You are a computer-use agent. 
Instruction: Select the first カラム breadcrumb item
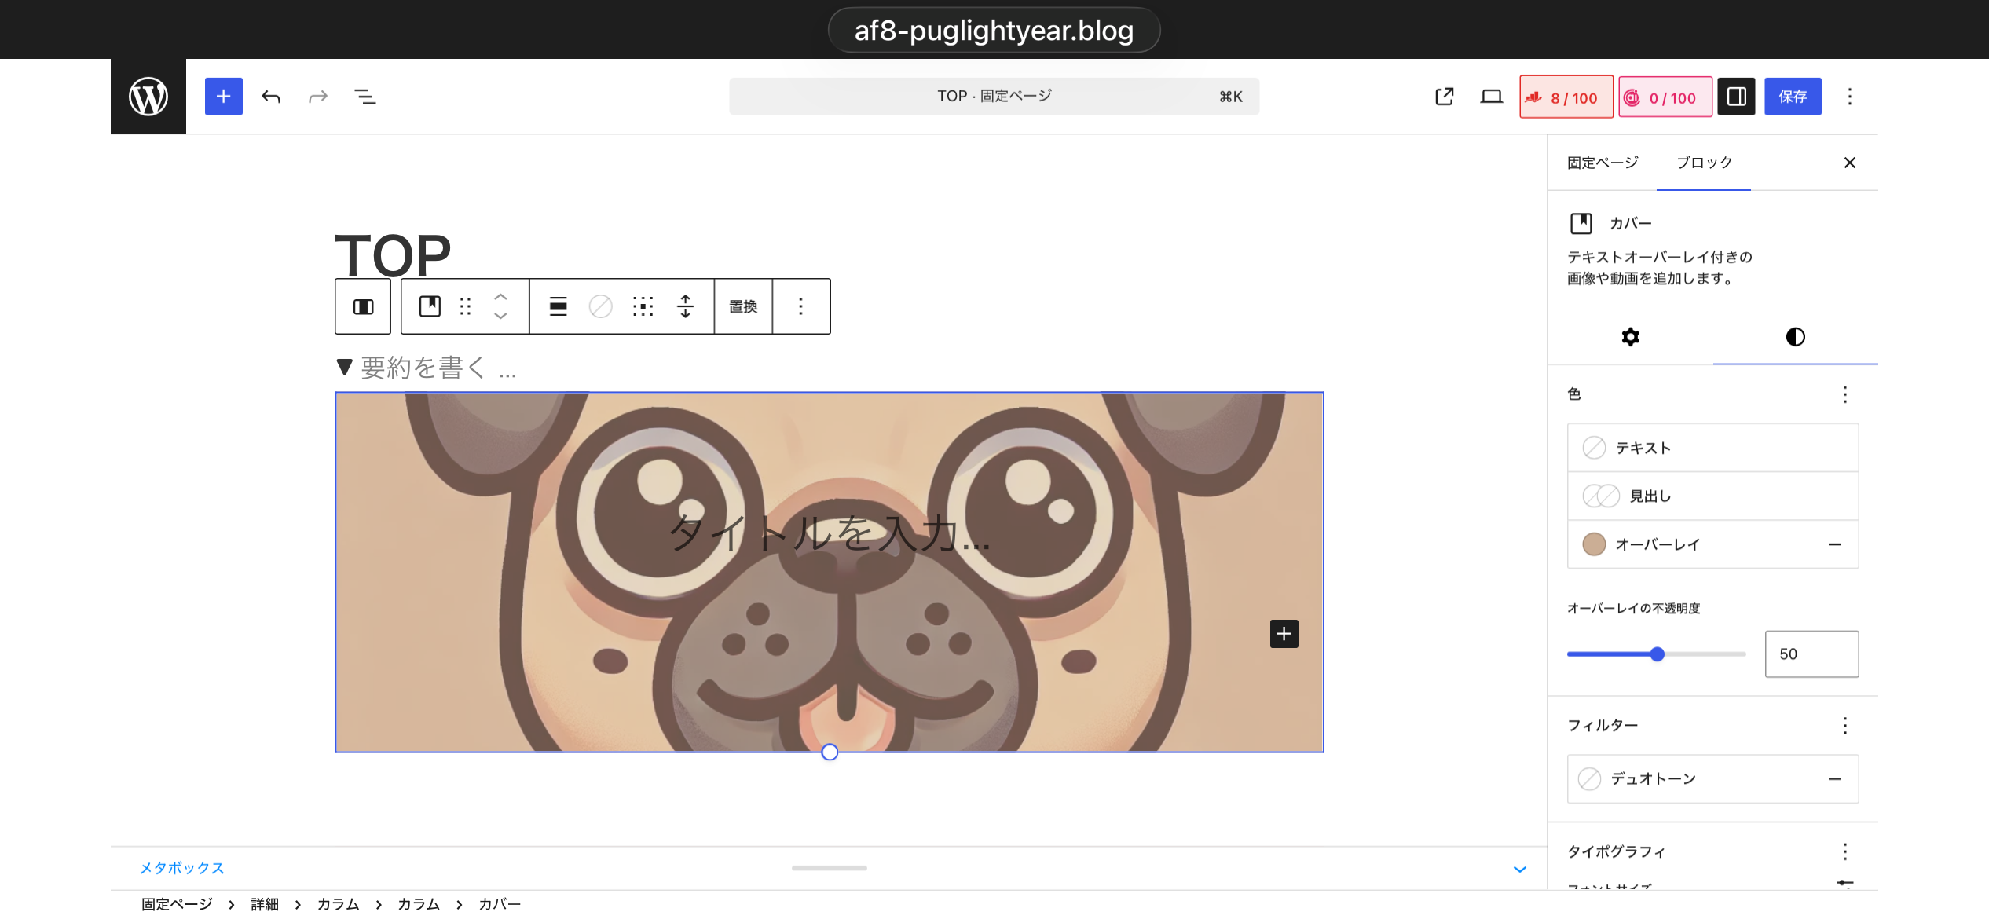click(x=338, y=904)
